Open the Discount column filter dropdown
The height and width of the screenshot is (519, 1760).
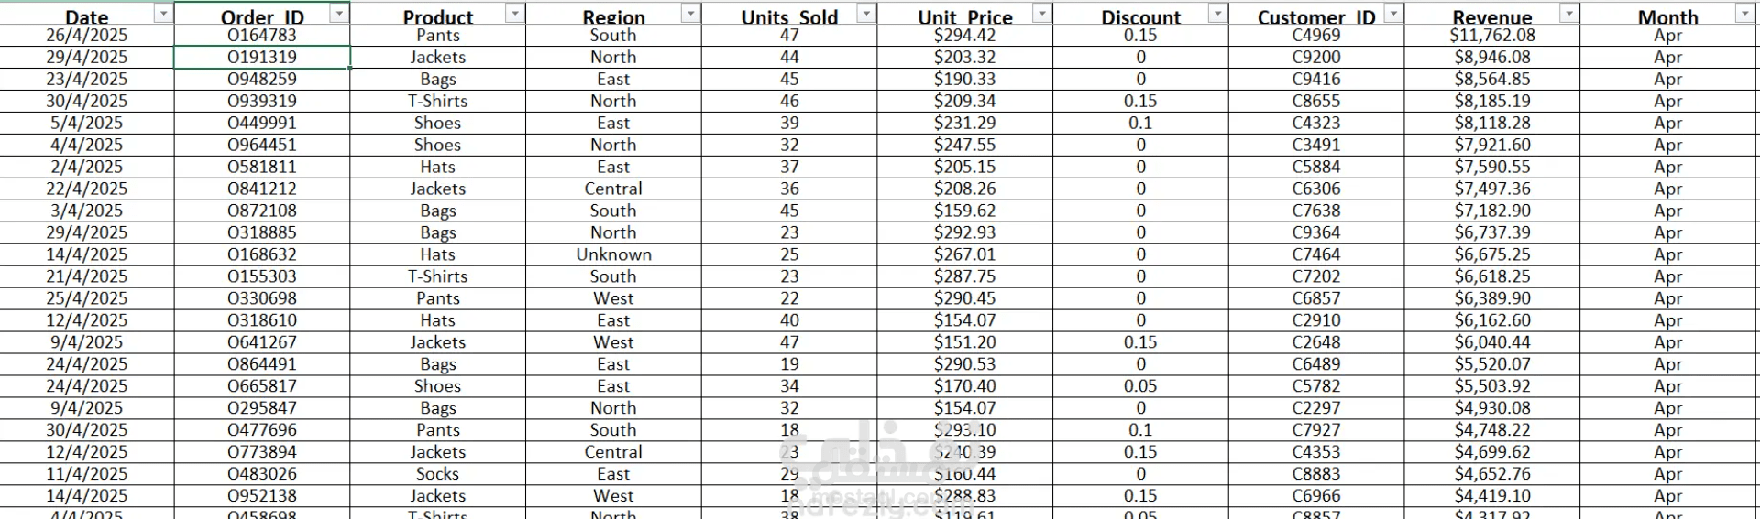click(1218, 13)
